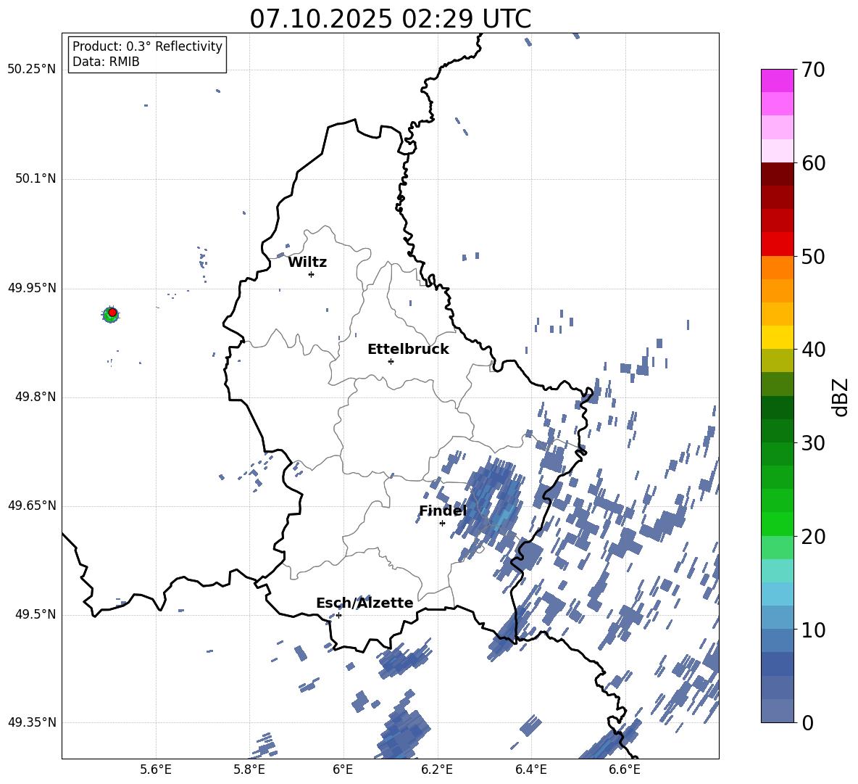This screenshot has height=784, width=858.
Task: Click the bright red colorbar segment above 50
Action: tap(777, 244)
